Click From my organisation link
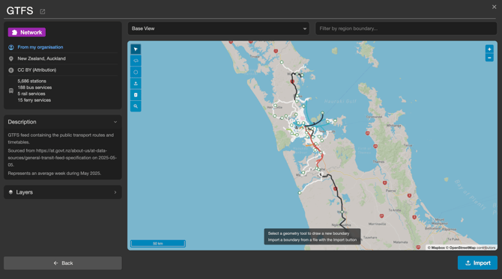The image size is (502, 279). point(40,47)
